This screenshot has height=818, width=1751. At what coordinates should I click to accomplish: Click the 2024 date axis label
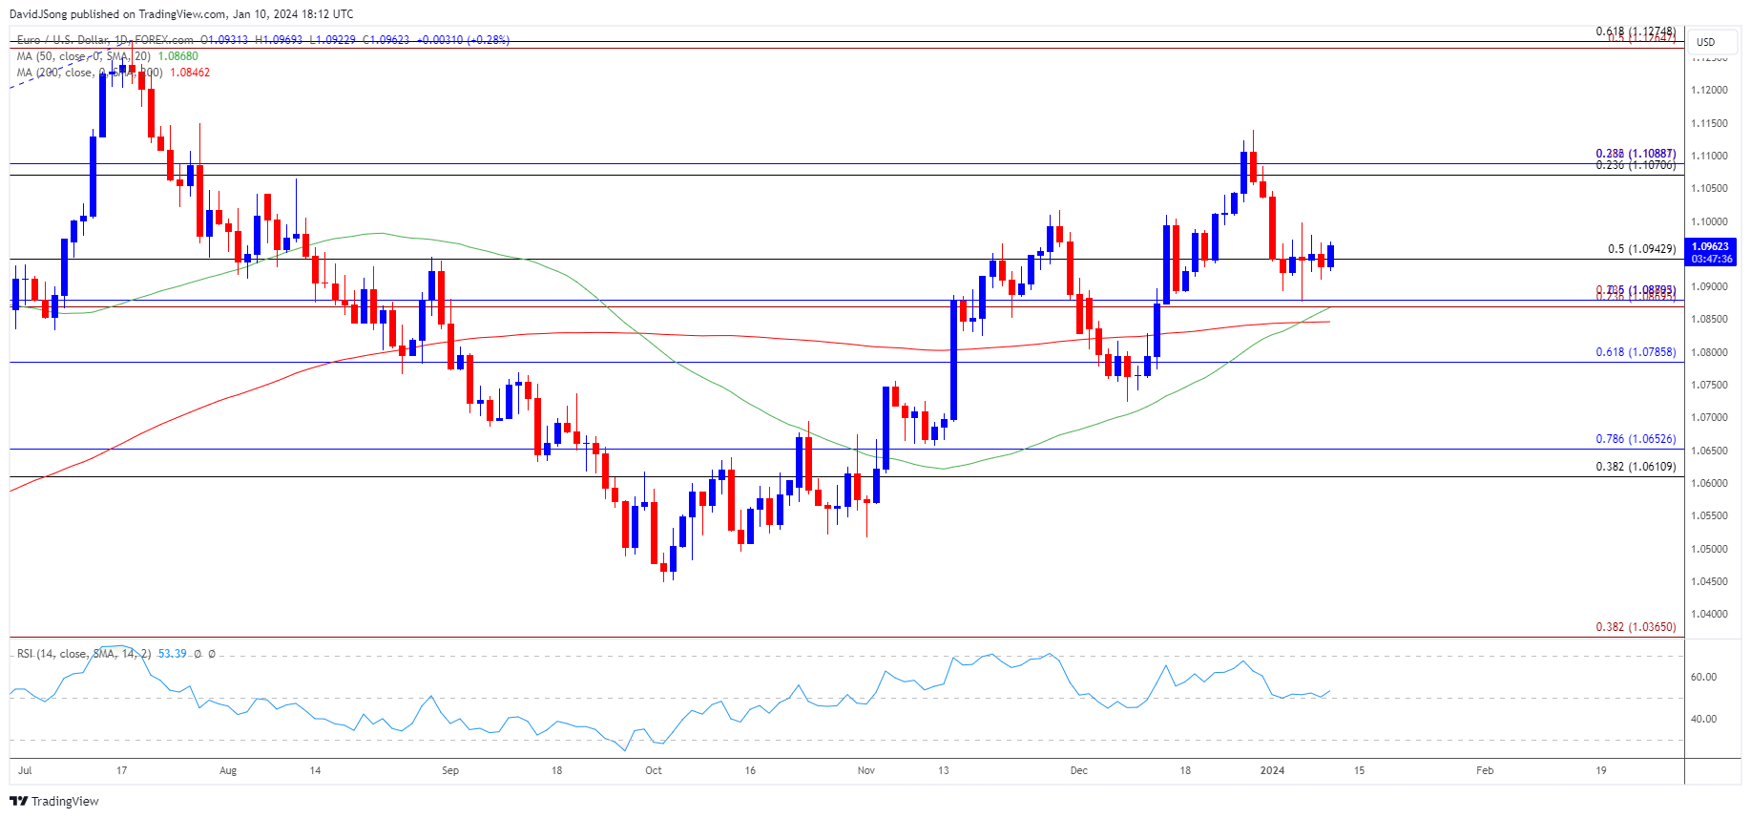click(1273, 770)
